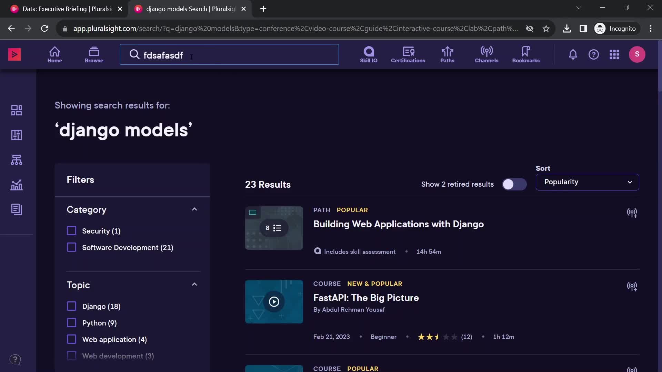Open org hierarchy icon in left sidebar
The height and width of the screenshot is (372, 662).
click(x=17, y=160)
